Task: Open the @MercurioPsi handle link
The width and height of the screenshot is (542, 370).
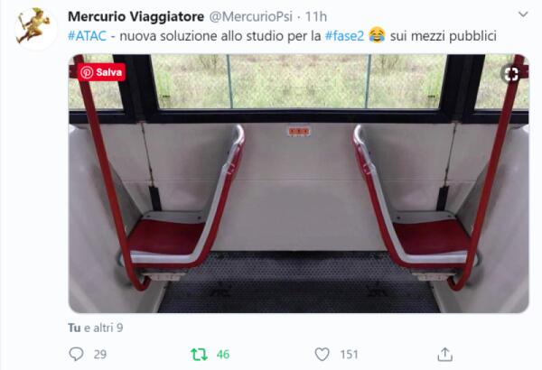Action: [x=251, y=16]
